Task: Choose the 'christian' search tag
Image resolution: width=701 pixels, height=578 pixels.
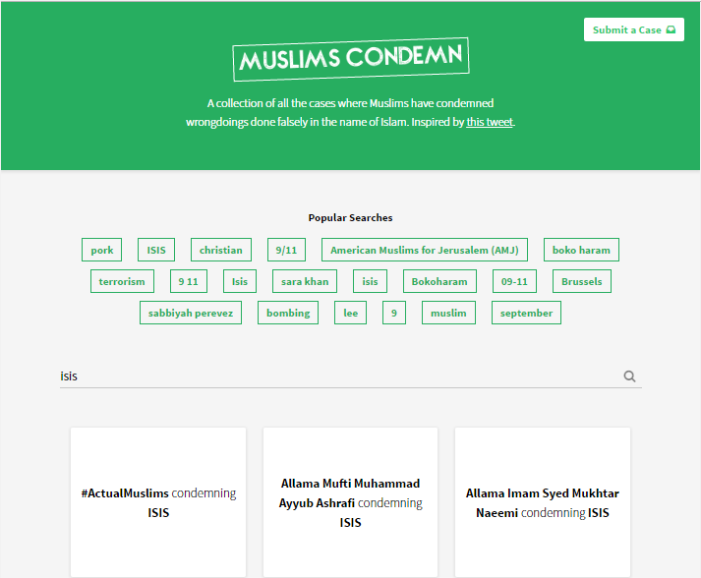Action: pyautogui.click(x=221, y=250)
